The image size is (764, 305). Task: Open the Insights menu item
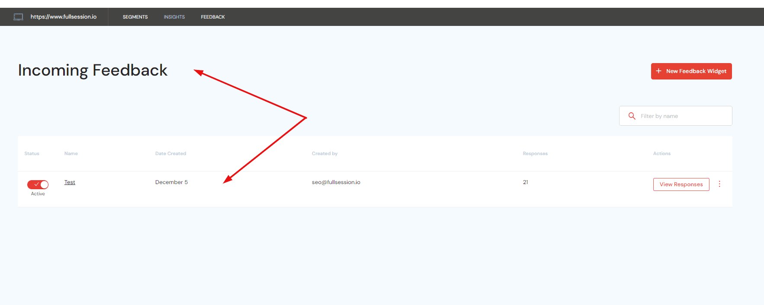coord(174,17)
